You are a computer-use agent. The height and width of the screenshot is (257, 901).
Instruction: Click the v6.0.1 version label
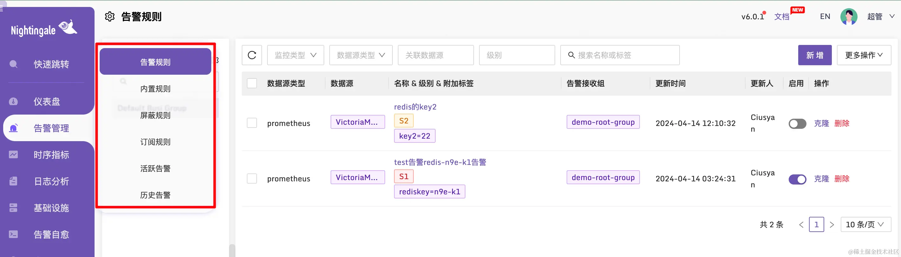click(x=752, y=16)
